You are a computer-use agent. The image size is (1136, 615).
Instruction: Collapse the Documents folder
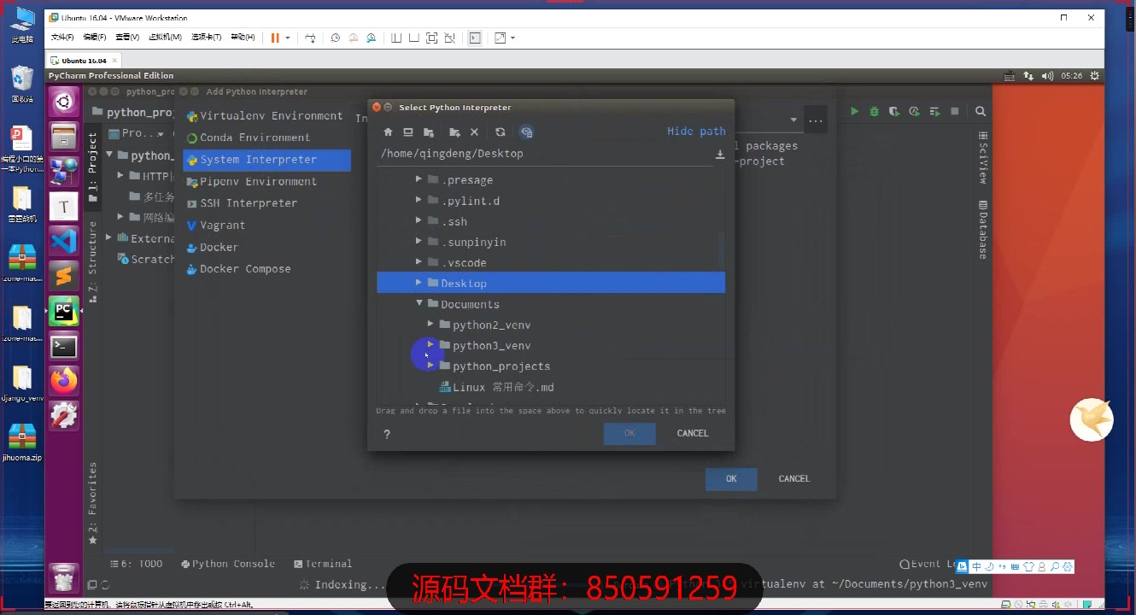point(419,303)
